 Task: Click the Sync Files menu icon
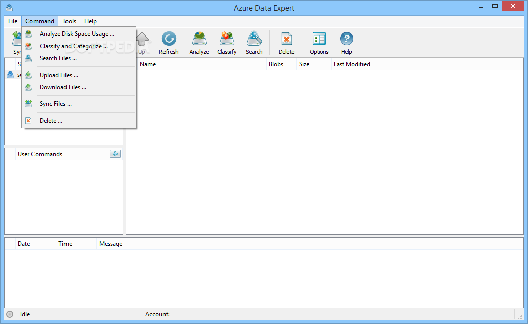coord(28,103)
